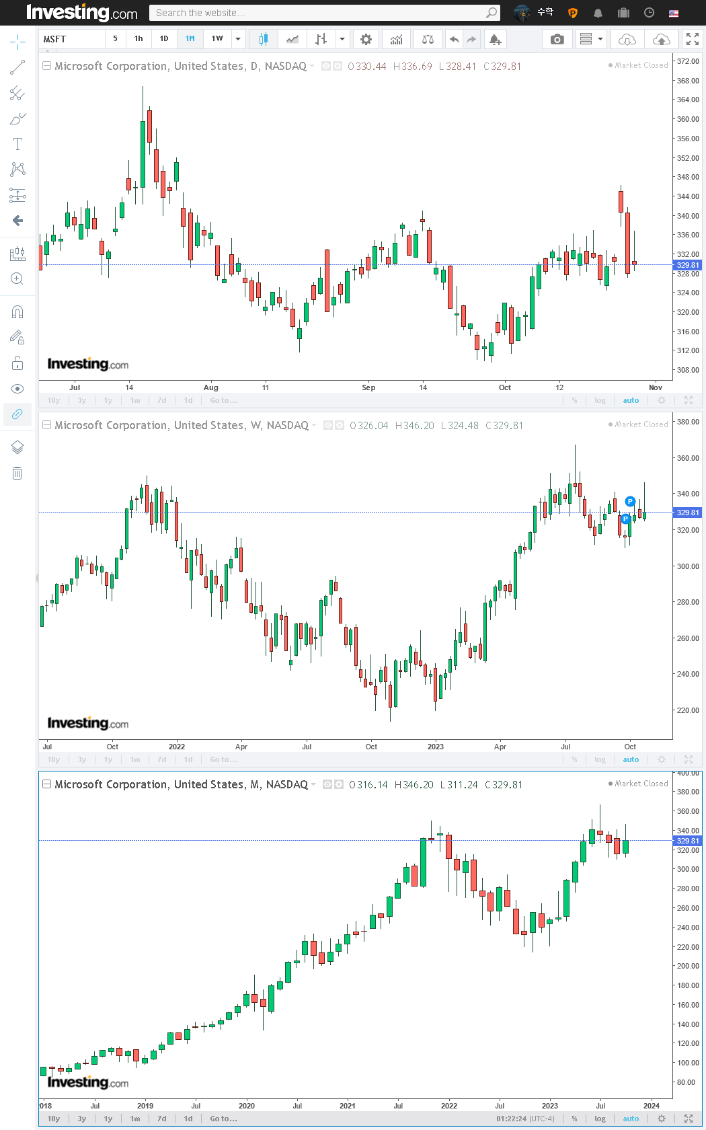Toggle auto scale on daily chart

(x=631, y=400)
